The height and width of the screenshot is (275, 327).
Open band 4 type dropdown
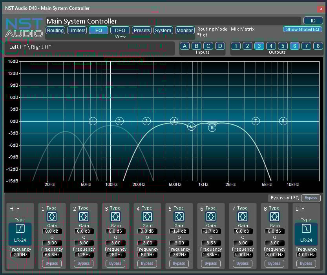coord(147,216)
